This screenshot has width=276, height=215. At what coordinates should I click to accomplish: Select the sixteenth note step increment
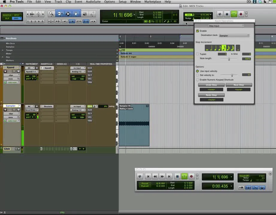(223, 47)
